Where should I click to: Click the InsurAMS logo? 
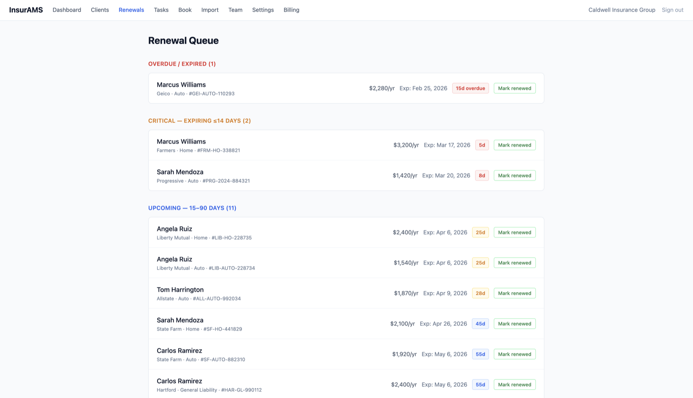pos(26,10)
